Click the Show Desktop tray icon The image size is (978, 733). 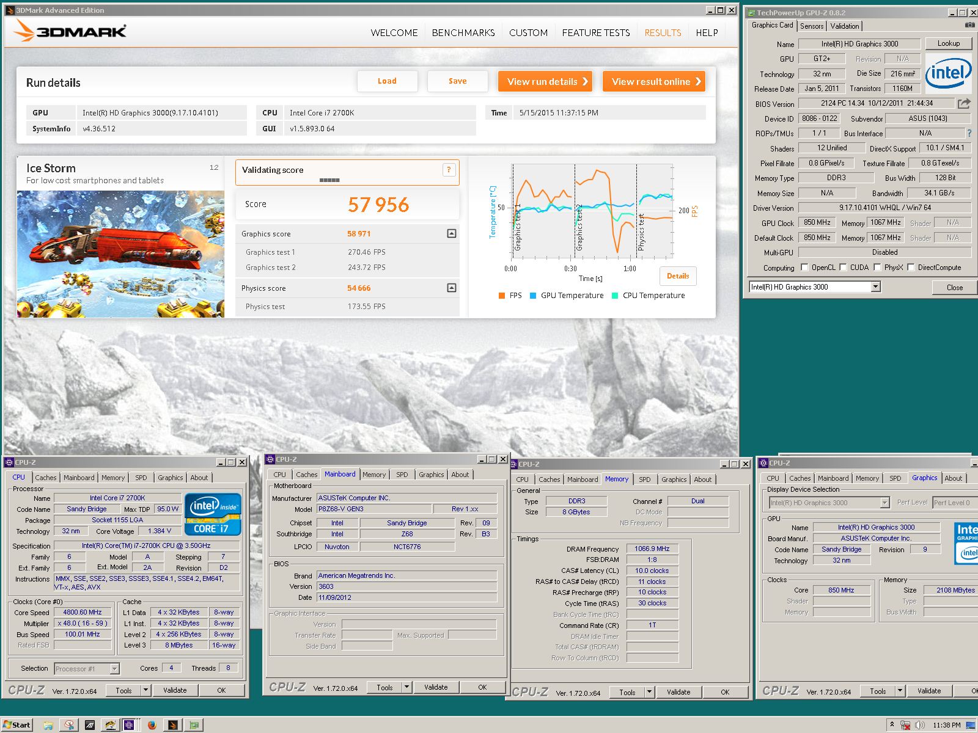(x=972, y=725)
